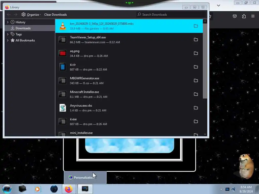Viewport: 259px width, 194px height.
Task: Select the Minecraft Installer.exe file name
Action: coord(84,92)
